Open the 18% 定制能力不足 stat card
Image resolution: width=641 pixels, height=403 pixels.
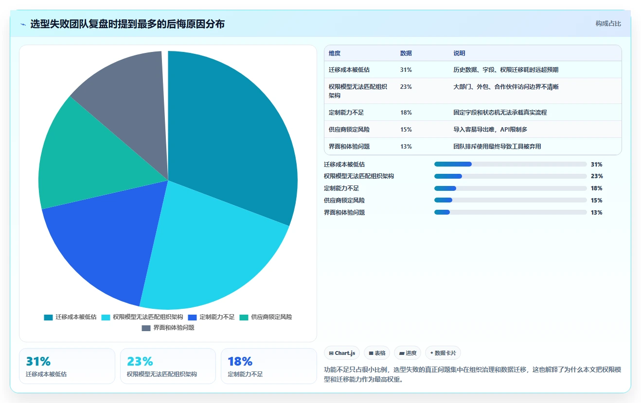[x=268, y=366]
